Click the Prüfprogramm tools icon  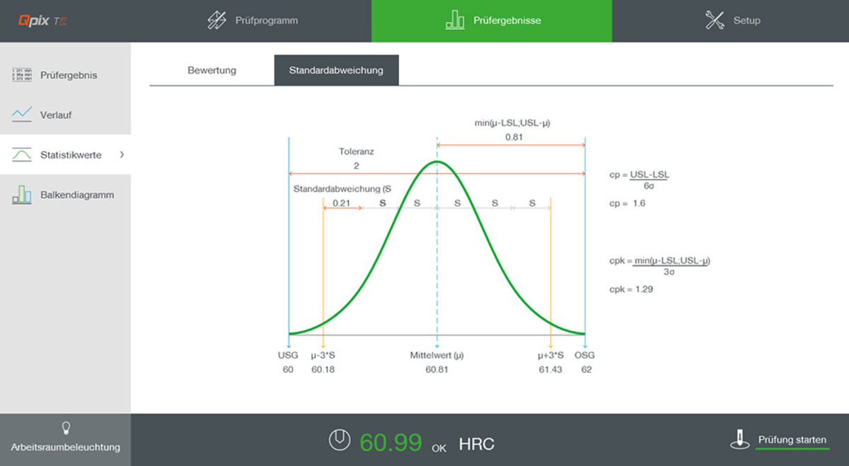pyautogui.click(x=216, y=21)
